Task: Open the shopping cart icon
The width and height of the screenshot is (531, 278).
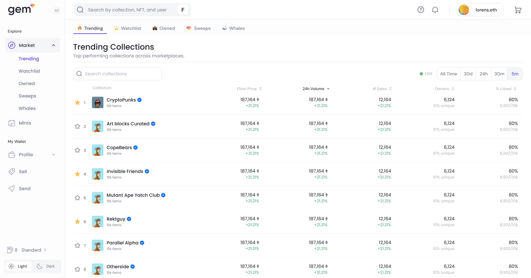Action: click(x=518, y=10)
